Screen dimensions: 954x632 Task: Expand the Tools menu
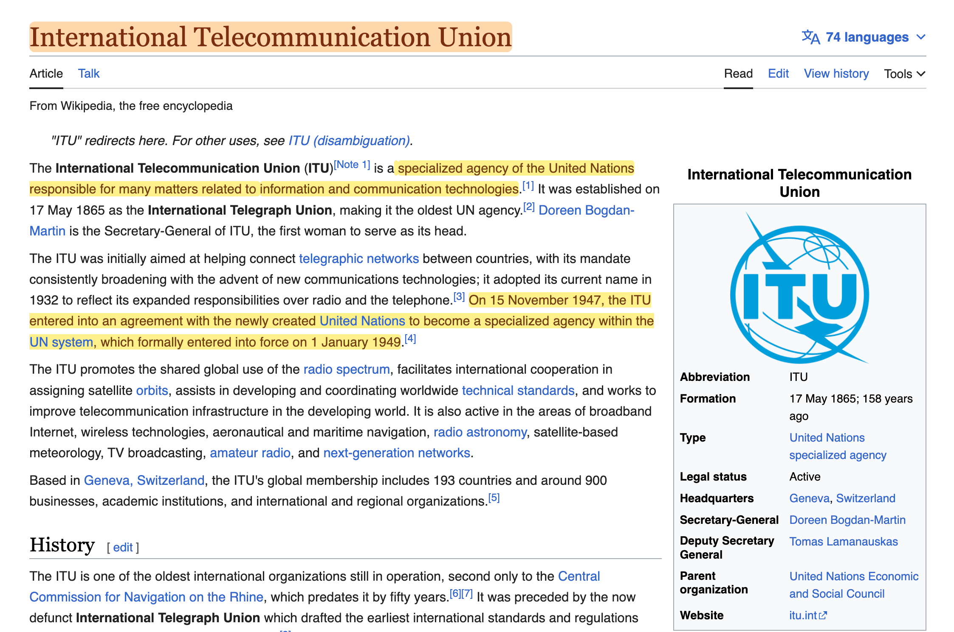click(x=905, y=74)
